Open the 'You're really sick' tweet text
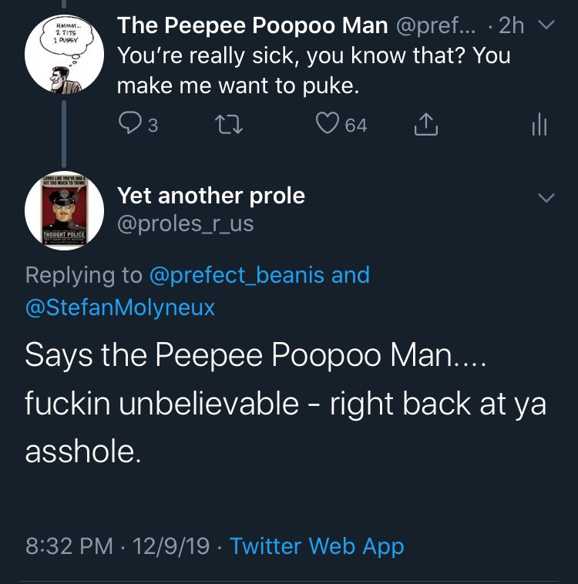The image size is (578, 584). (x=312, y=70)
